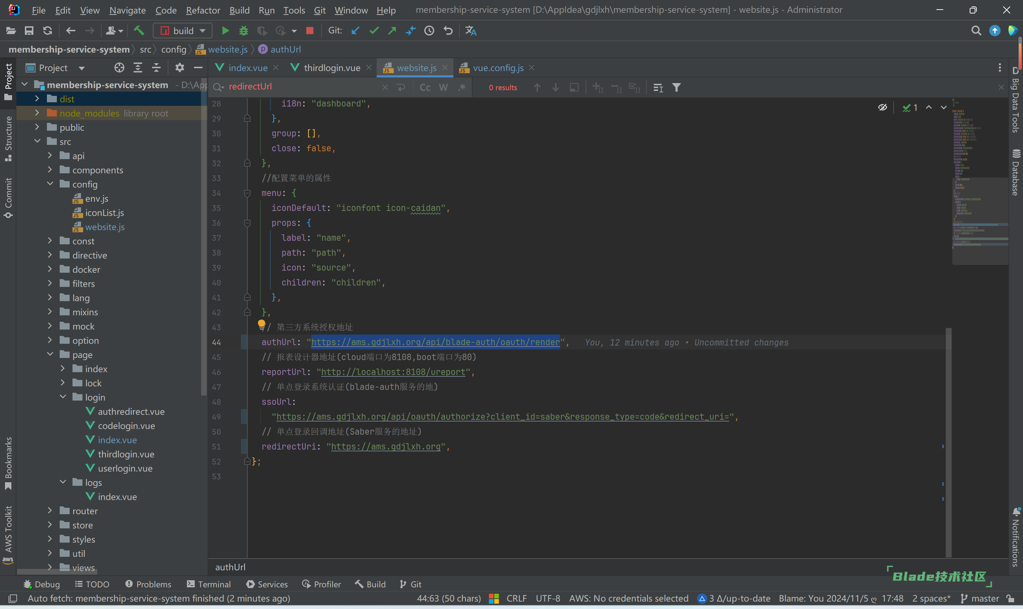Select Opened File crosshair icon

point(119,68)
